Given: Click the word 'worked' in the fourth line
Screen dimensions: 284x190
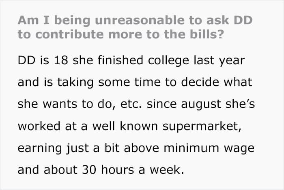Looking at the screenshot, I should (x=39, y=126).
